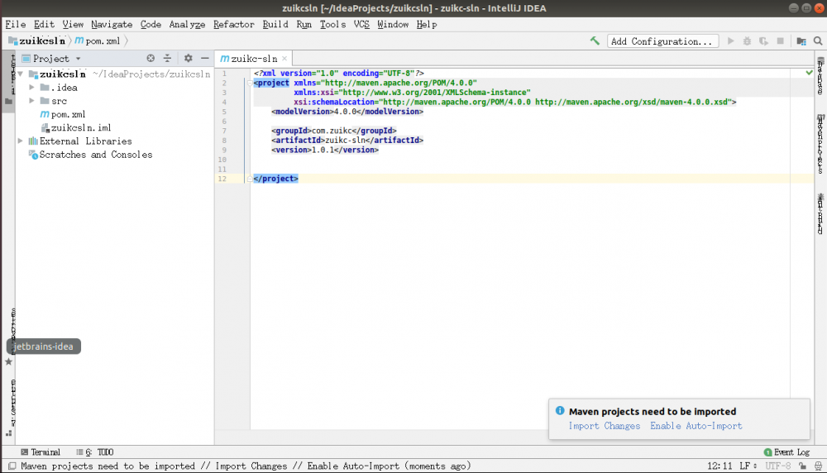The height and width of the screenshot is (473, 827).
Task: Click the Search Everywhere magnifier icon
Action: [817, 41]
